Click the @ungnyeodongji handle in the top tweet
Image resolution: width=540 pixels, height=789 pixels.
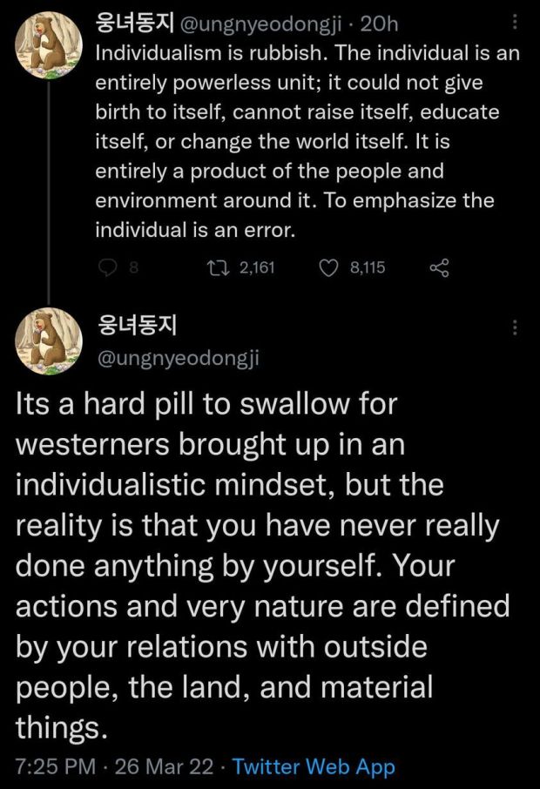(260, 23)
